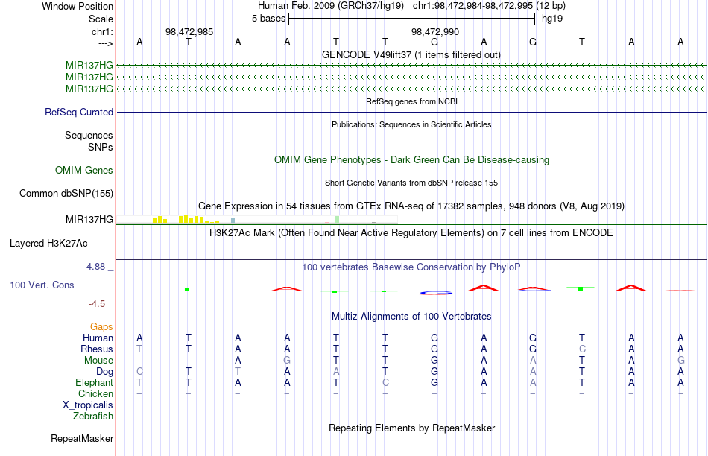Viewport: 708px width, 456px height.
Task: Click the blue RefSeq Curated gene line
Action: pos(411,112)
